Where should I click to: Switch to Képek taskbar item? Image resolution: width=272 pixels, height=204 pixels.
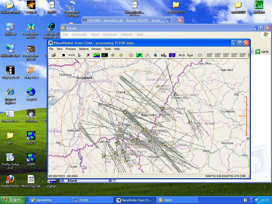click(x=177, y=200)
